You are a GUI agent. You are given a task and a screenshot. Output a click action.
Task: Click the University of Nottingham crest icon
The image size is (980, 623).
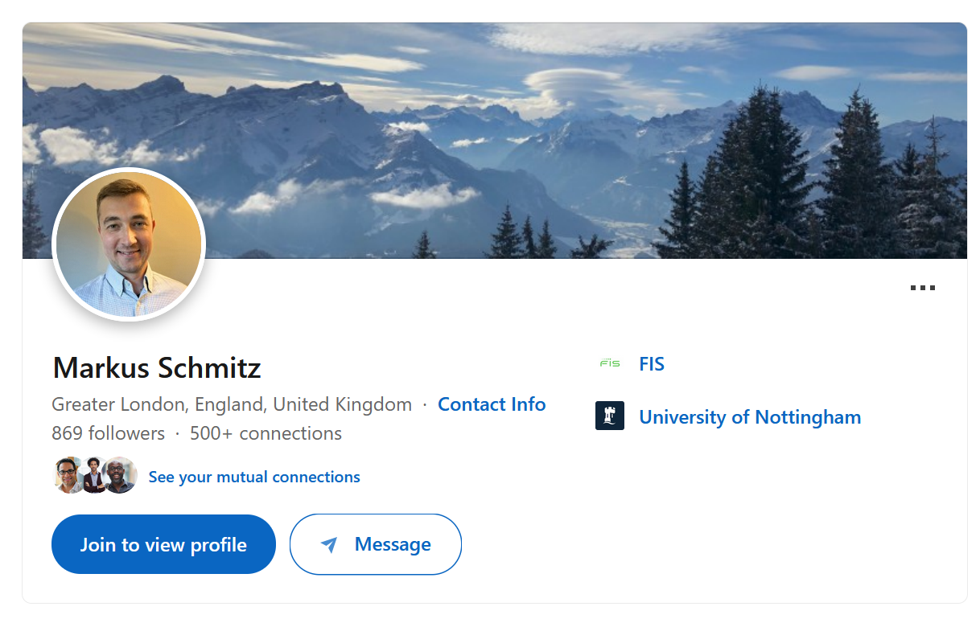click(x=610, y=416)
